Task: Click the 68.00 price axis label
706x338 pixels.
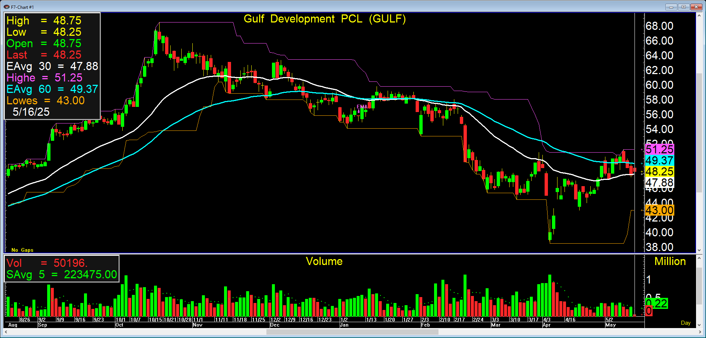Action: click(x=660, y=26)
